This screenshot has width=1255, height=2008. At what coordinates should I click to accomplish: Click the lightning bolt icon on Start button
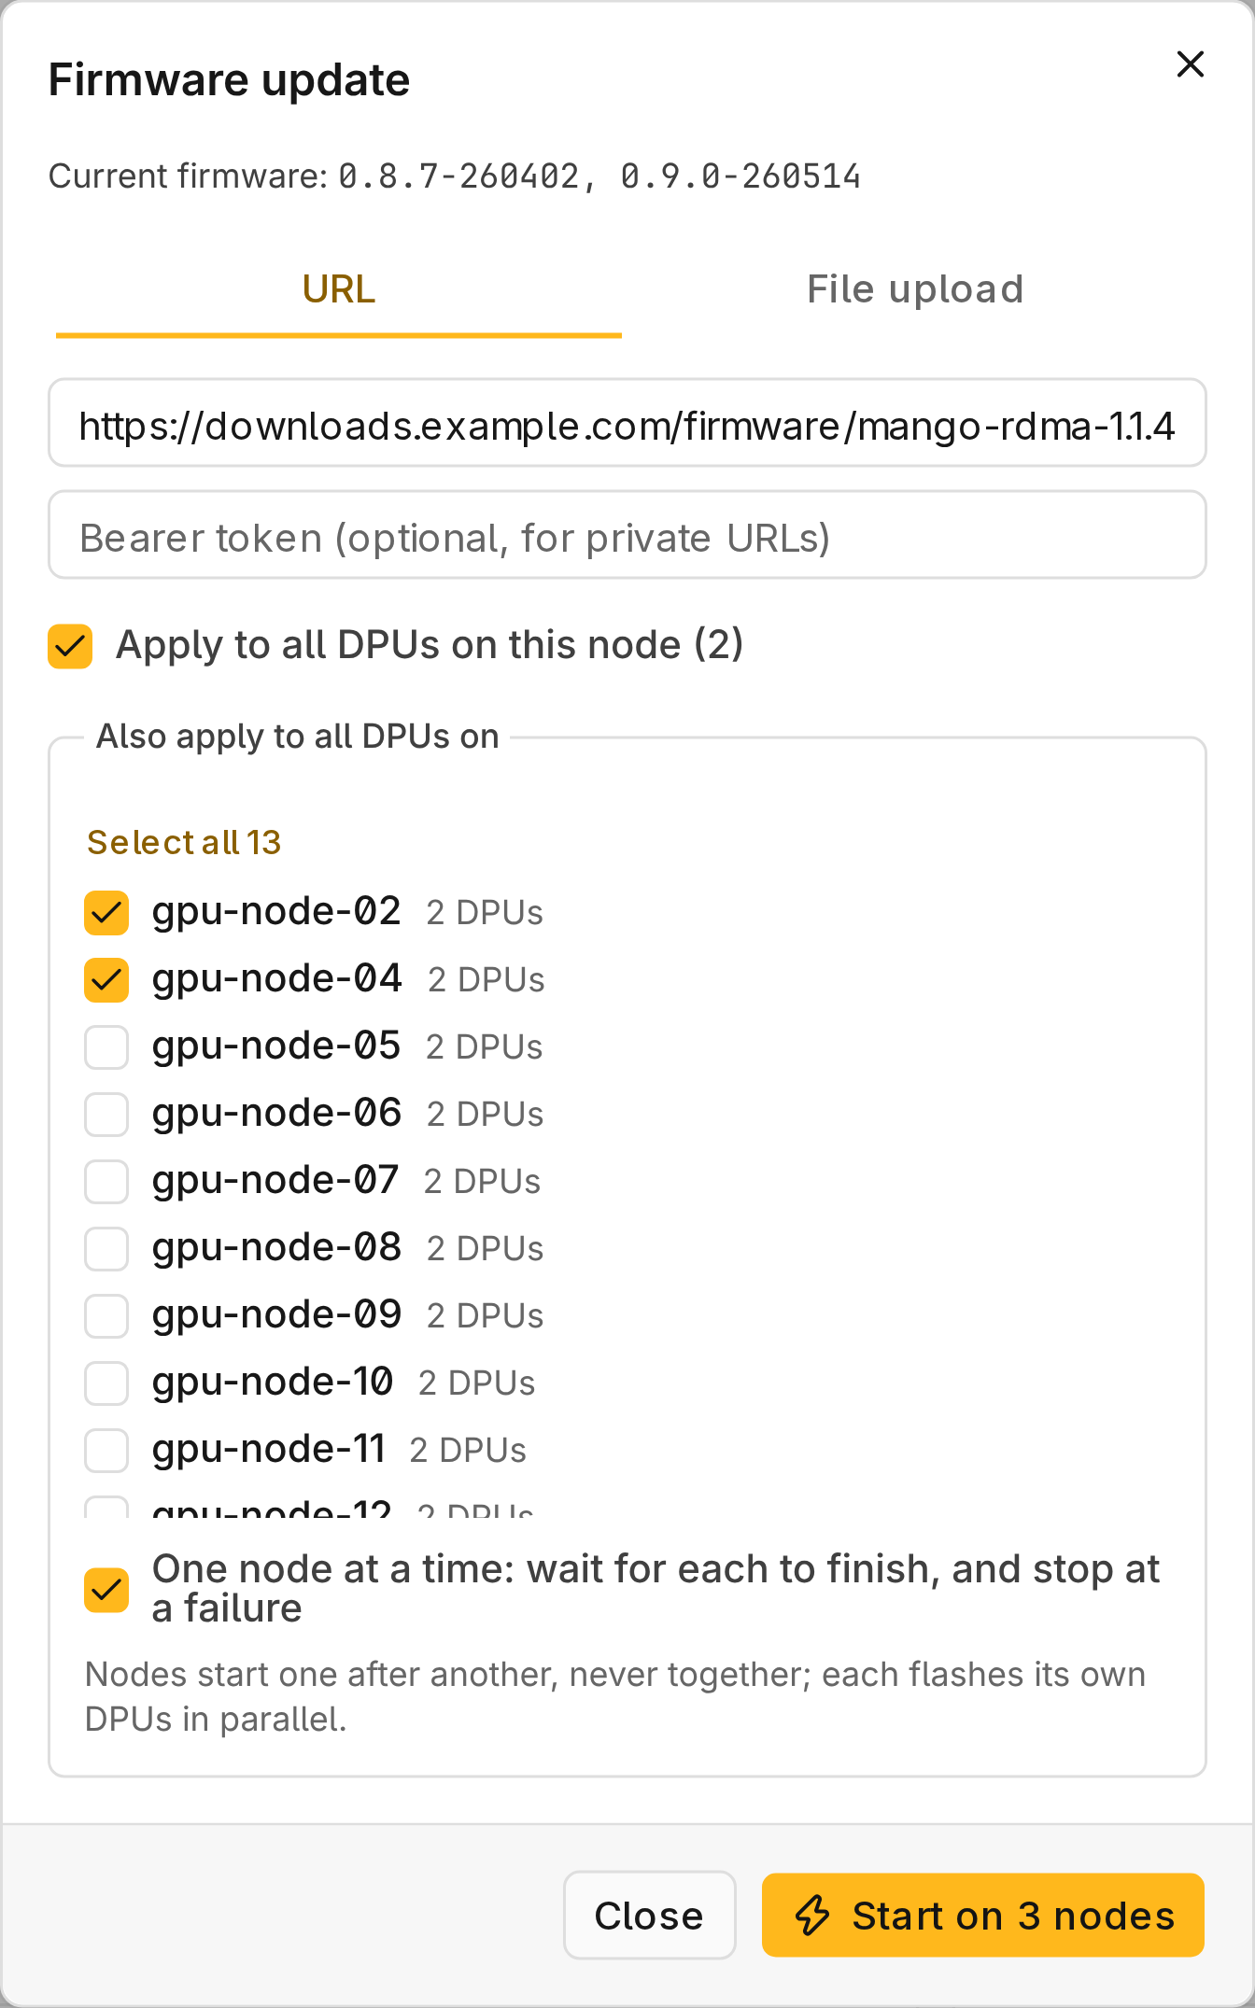(812, 1916)
